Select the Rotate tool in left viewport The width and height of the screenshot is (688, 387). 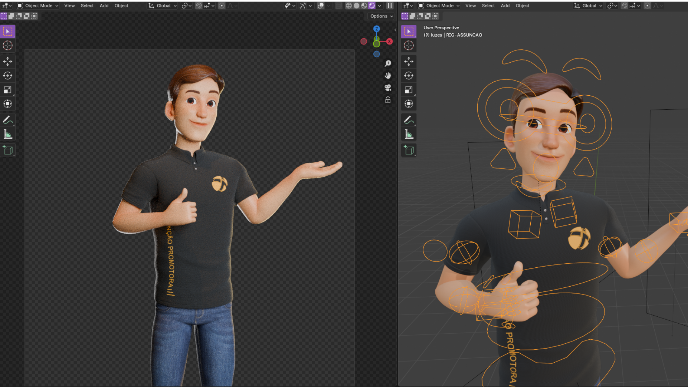(8, 76)
